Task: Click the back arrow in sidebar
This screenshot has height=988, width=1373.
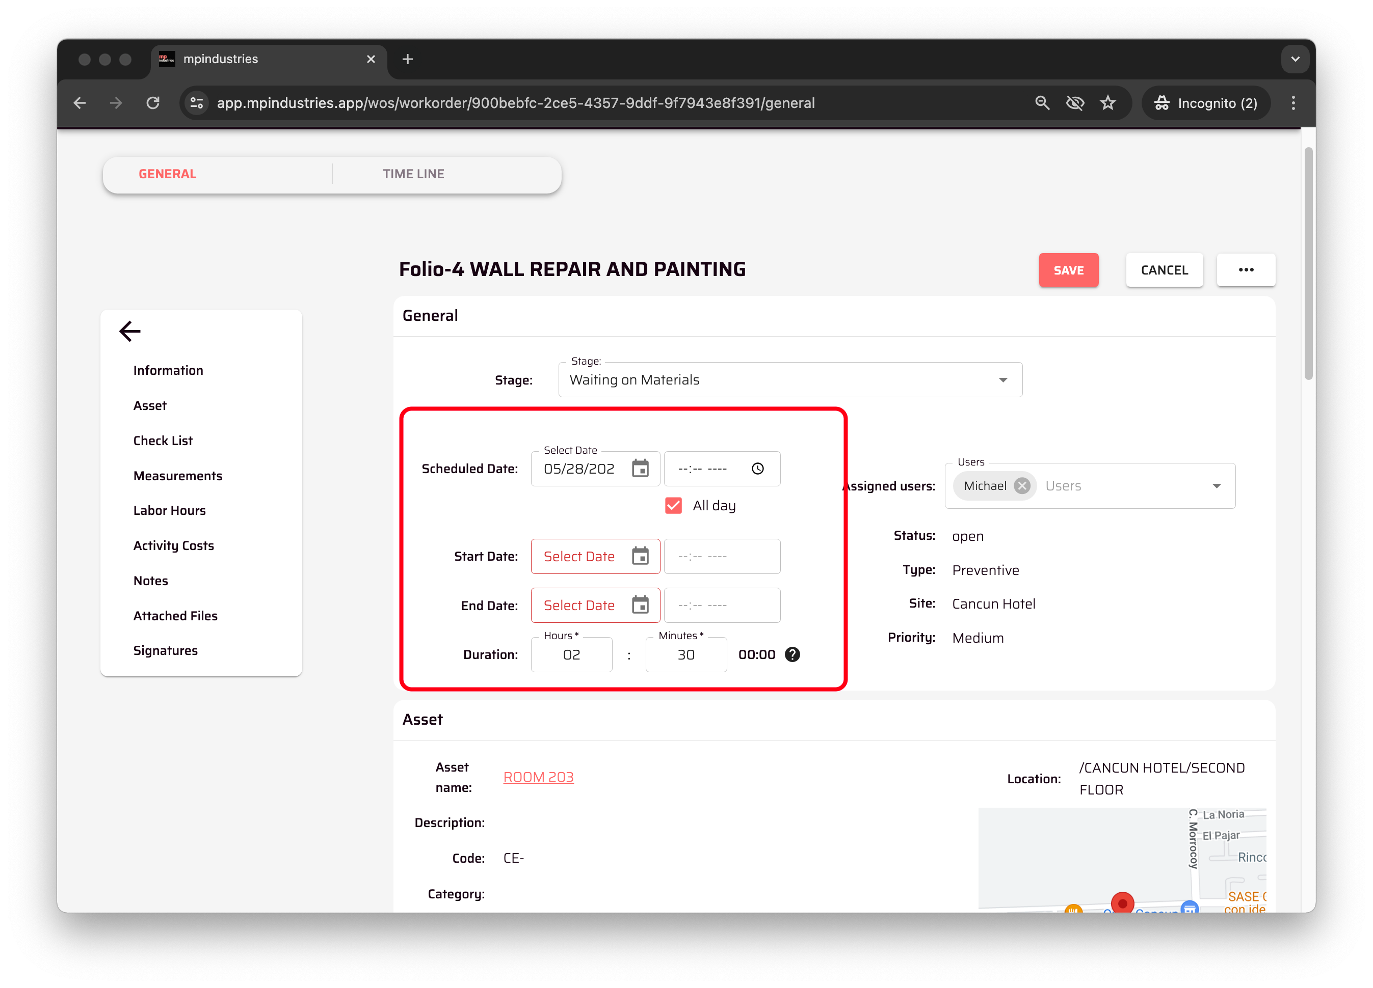Action: (x=129, y=331)
